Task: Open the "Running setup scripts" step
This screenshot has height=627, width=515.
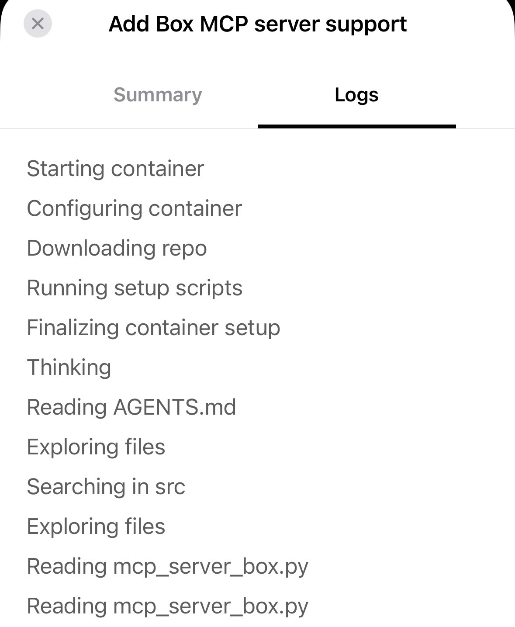Action: [135, 288]
